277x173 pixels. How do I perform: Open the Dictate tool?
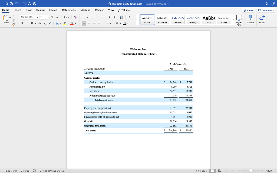tap(250, 19)
